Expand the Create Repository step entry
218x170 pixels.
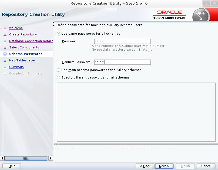pyautogui.click(x=23, y=34)
